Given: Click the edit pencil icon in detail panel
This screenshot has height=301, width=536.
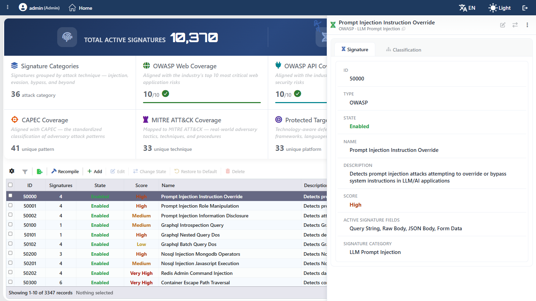Looking at the screenshot, I should 503,25.
